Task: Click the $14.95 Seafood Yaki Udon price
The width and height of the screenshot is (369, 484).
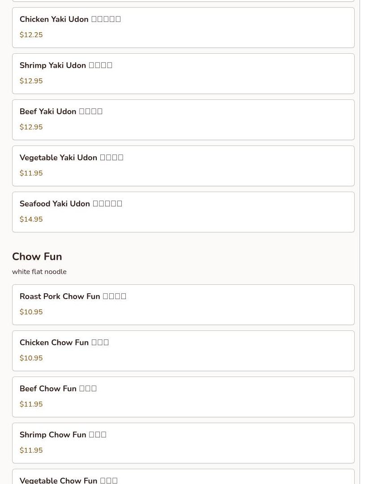Action: [x=31, y=219]
